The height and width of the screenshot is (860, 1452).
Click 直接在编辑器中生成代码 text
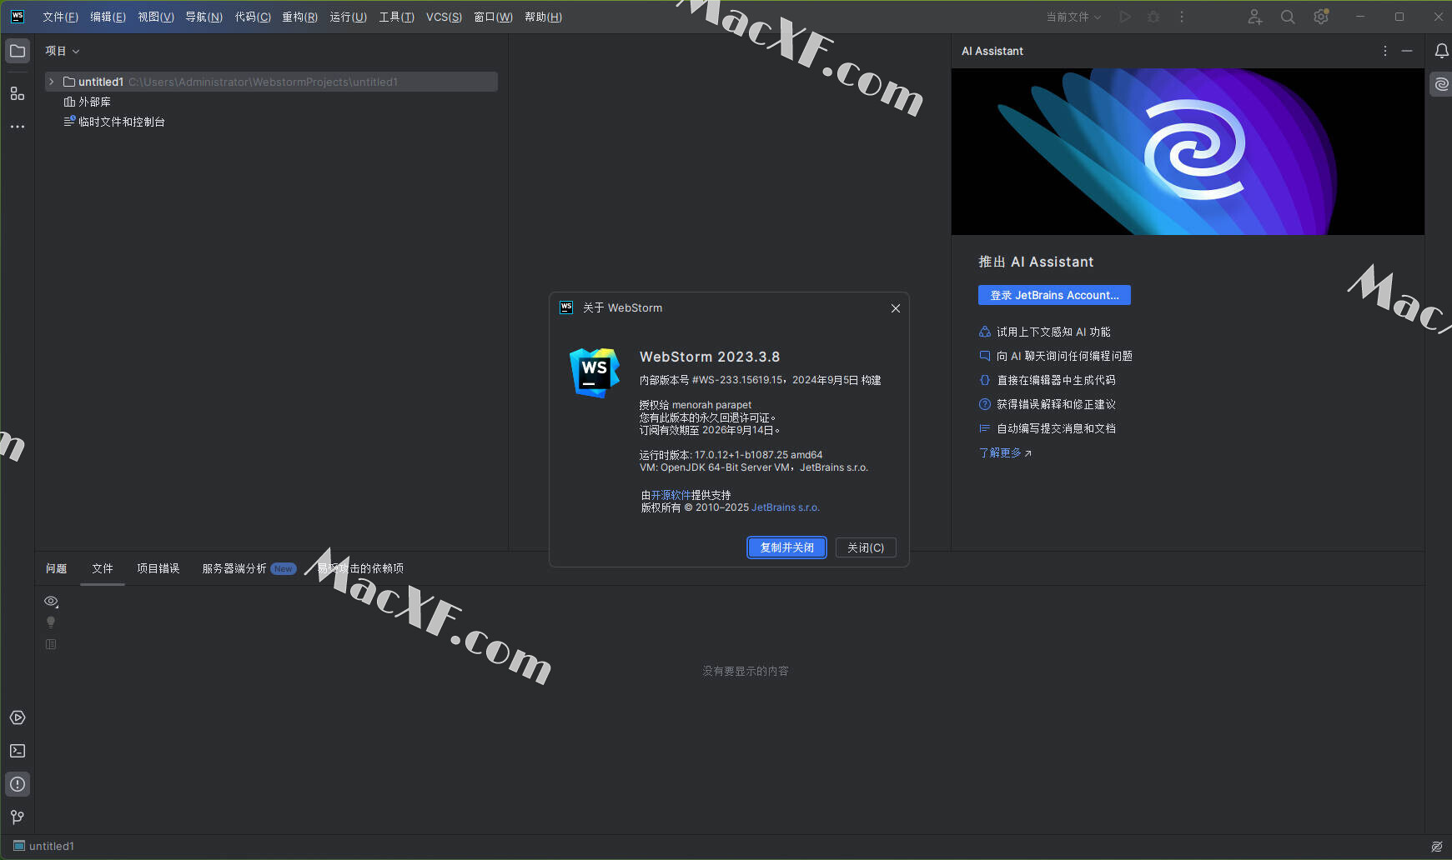click(x=1056, y=380)
